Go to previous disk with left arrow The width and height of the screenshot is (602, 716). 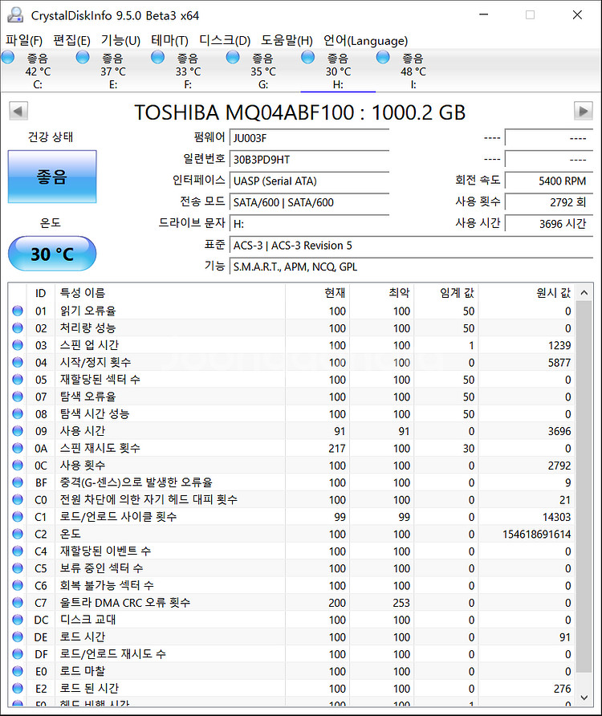[x=18, y=111]
